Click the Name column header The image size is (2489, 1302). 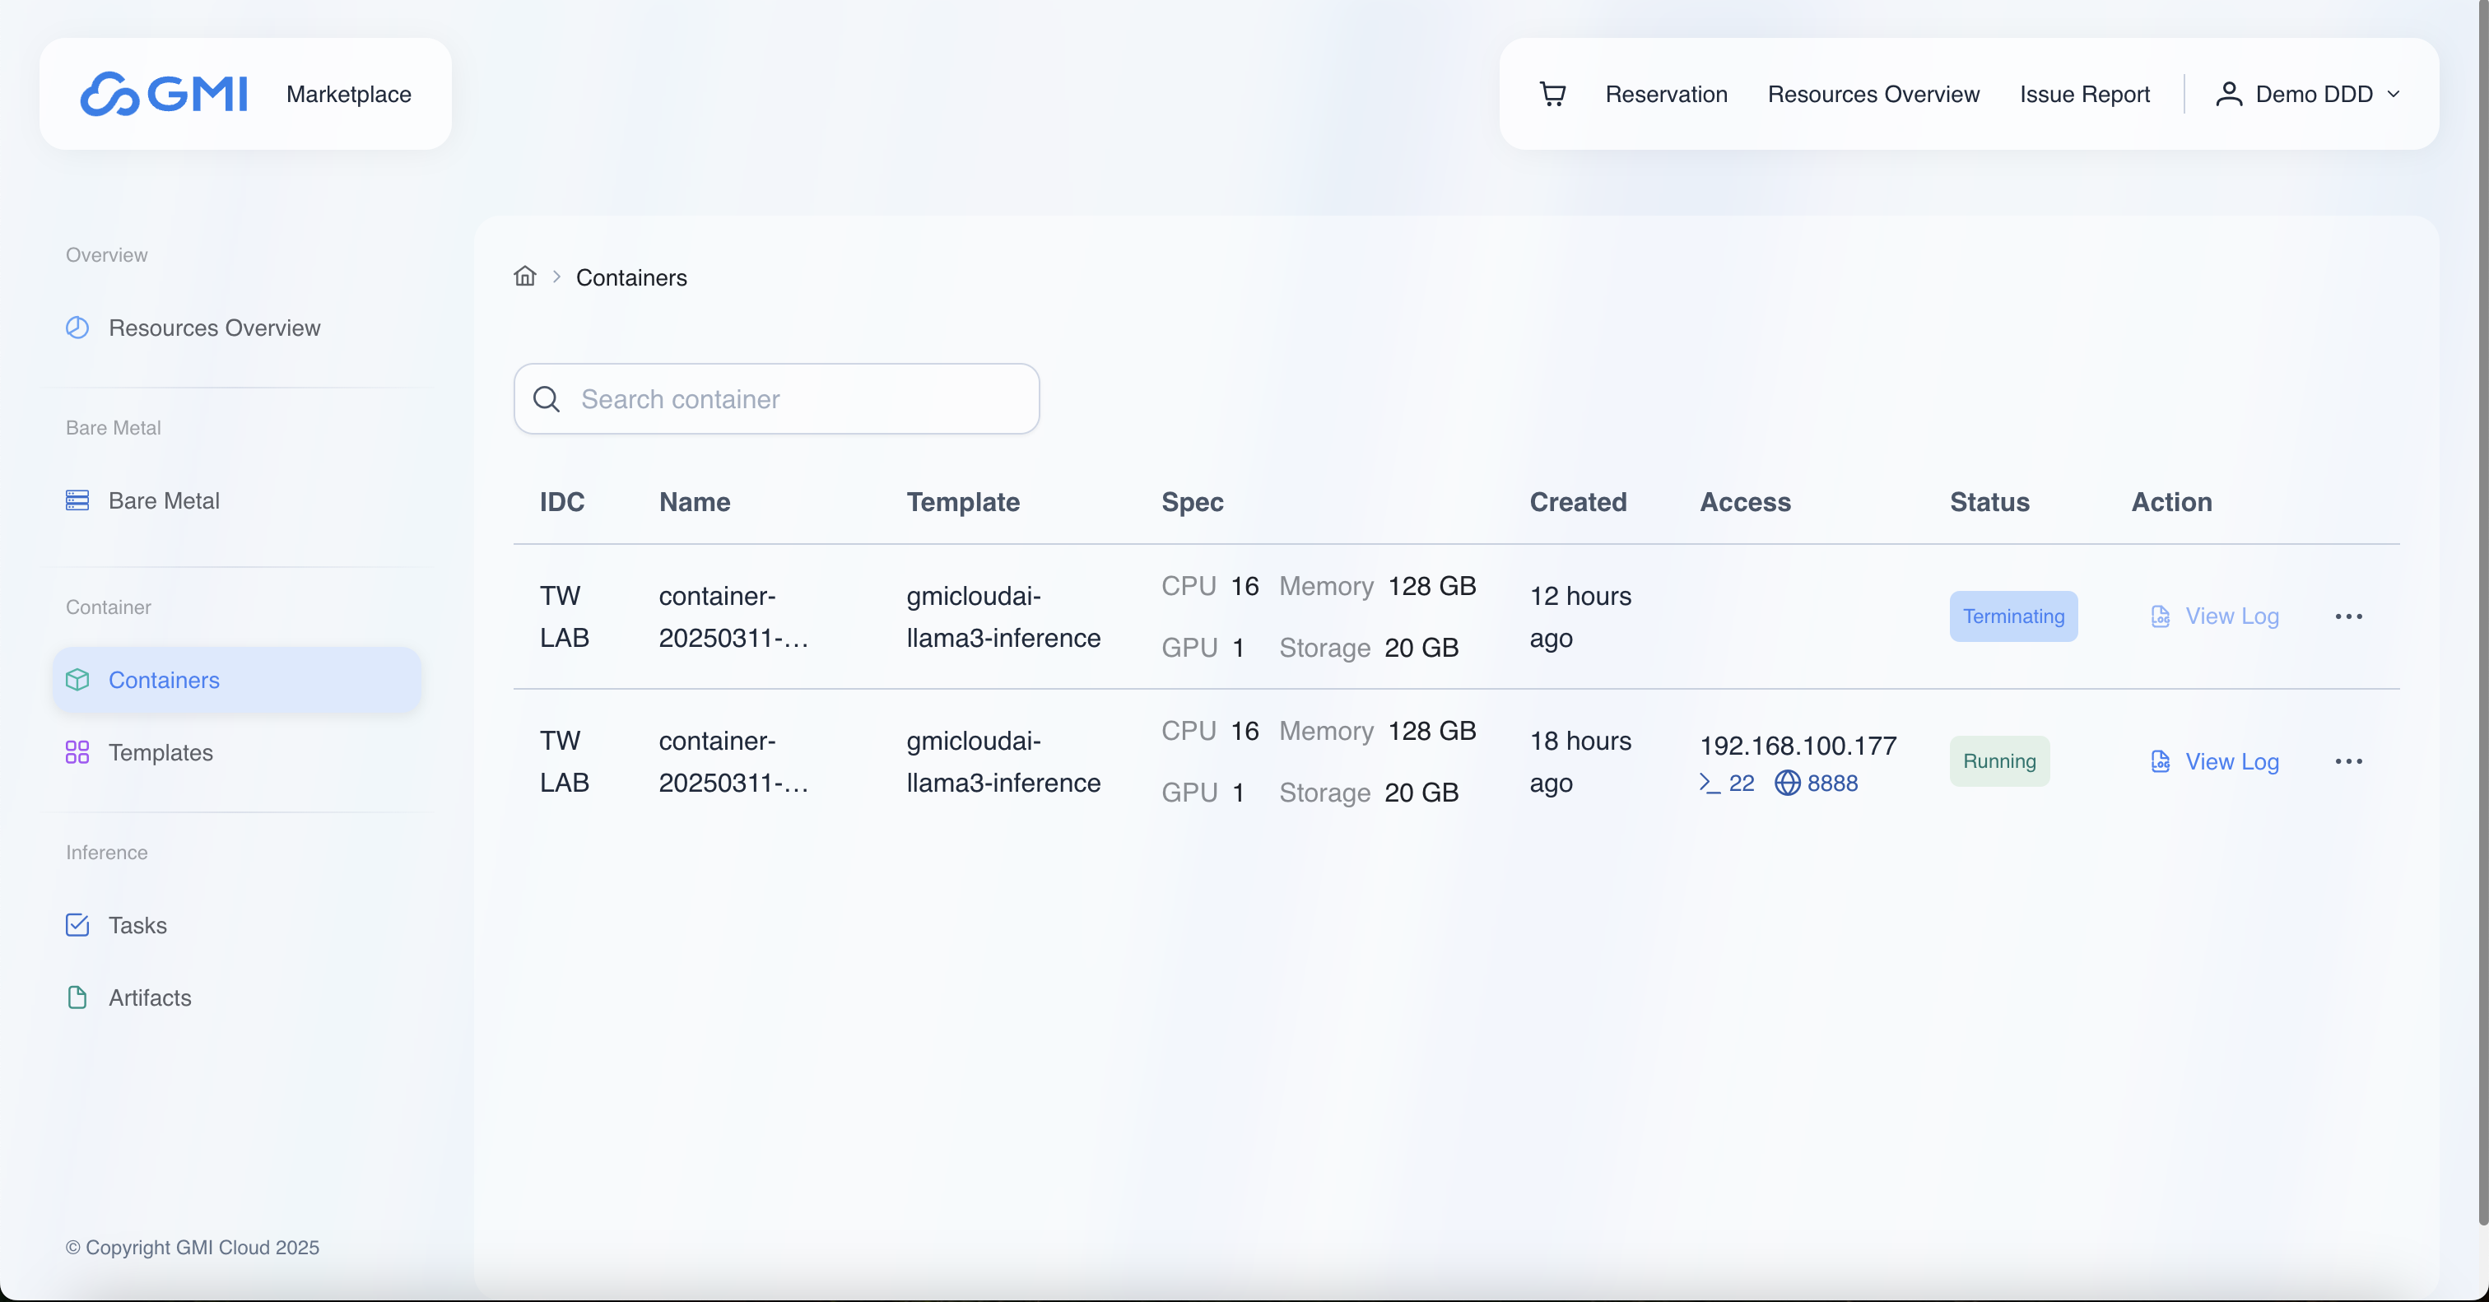[695, 502]
